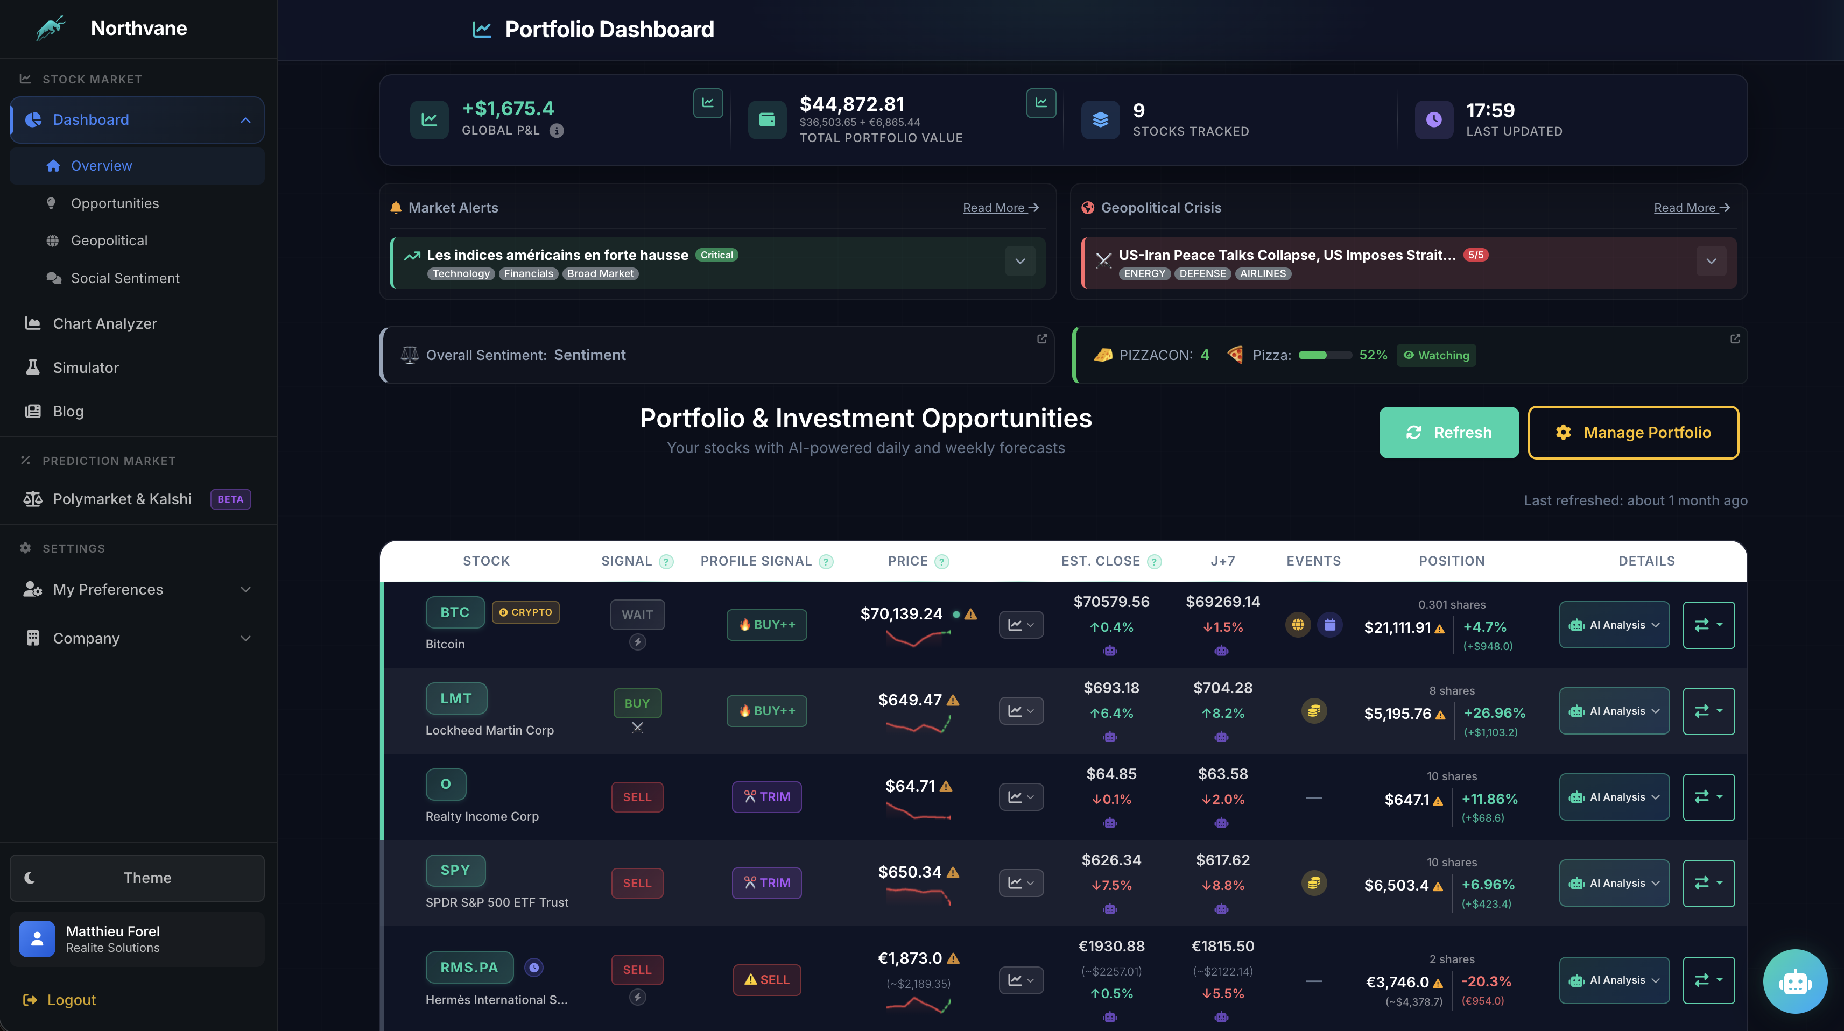This screenshot has height=1031, width=1844.
Task: Click robot icon under BTC est. close
Action: pos(1109,651)
